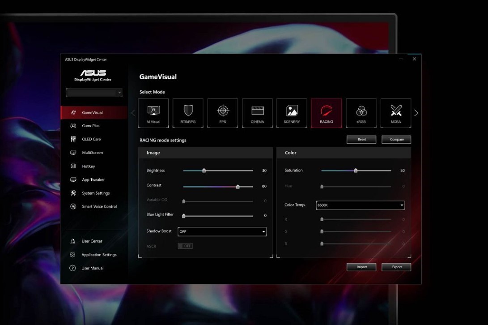488x325 pixels.
Task: Click the ASUS logo
Action: coord(93,73)
